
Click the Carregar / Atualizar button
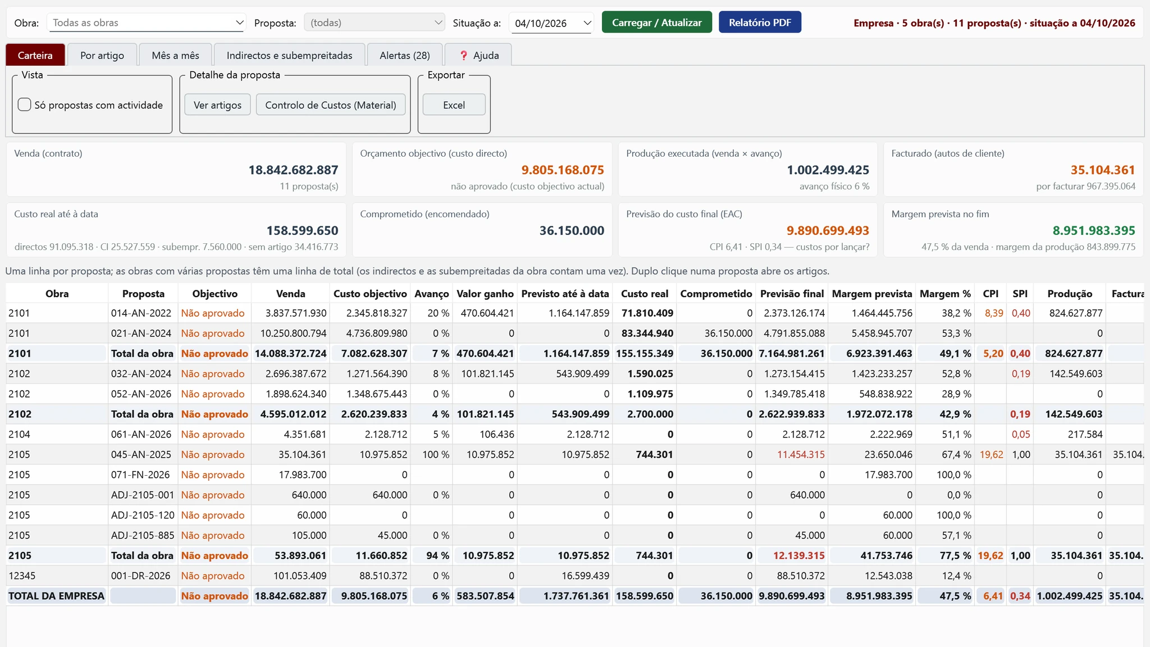tap(657, 22)
